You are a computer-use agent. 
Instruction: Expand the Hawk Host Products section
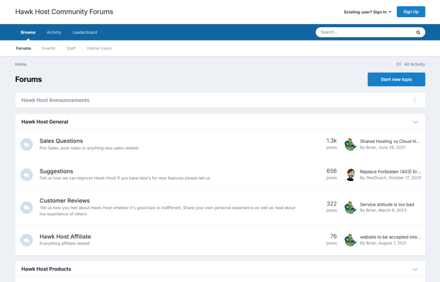pos(415,269)
